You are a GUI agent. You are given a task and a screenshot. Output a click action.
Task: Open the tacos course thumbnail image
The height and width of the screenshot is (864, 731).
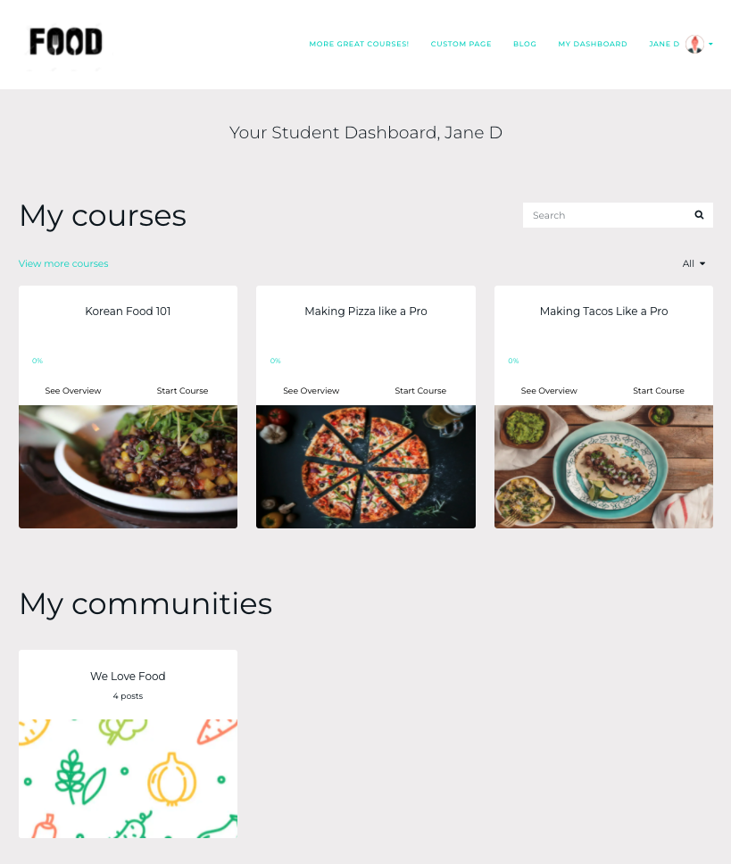(x=603, y=467)
